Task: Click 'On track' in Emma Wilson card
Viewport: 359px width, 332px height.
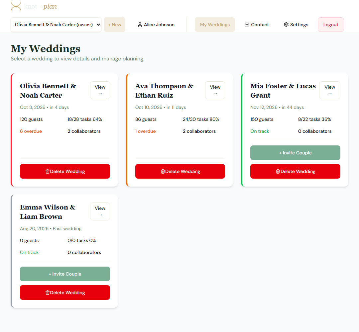Action: [29, 252]
